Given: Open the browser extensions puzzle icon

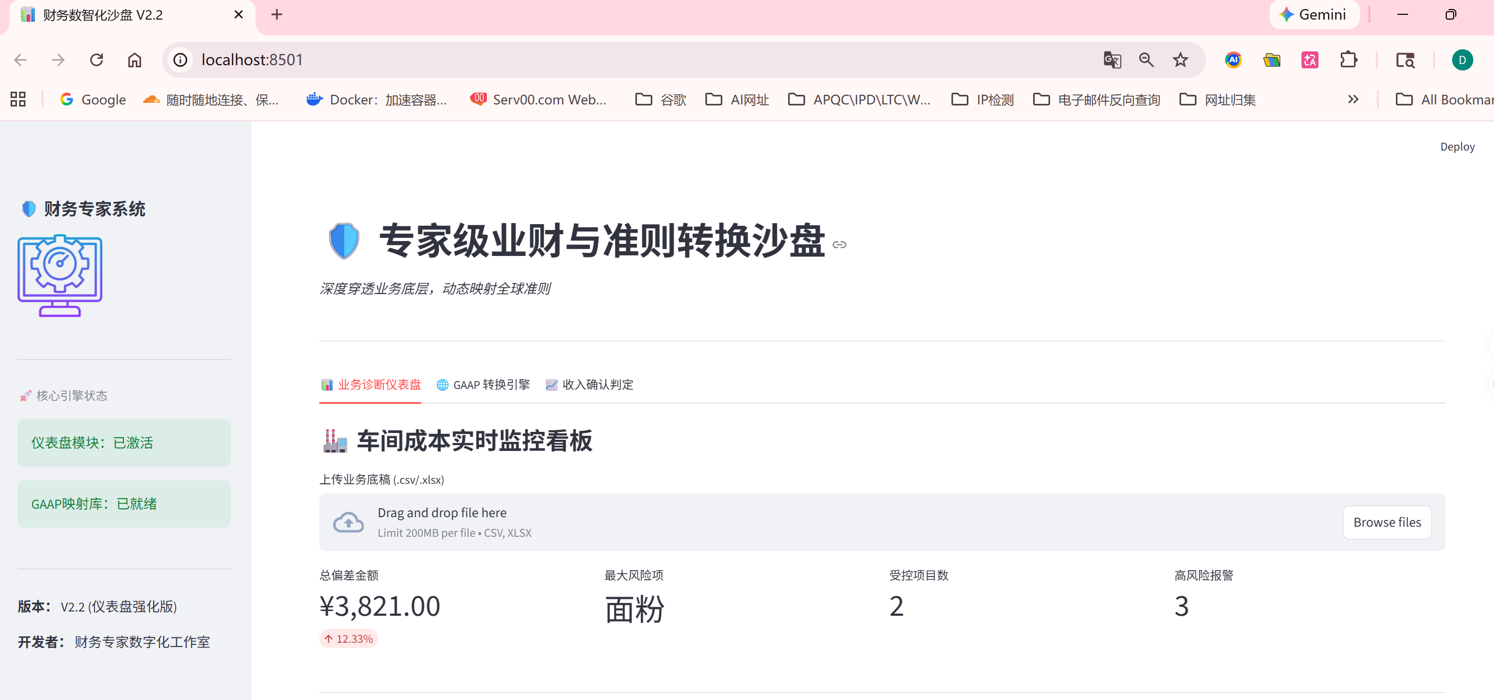Looking at the screenshot, I should (x=1349, y=60).
